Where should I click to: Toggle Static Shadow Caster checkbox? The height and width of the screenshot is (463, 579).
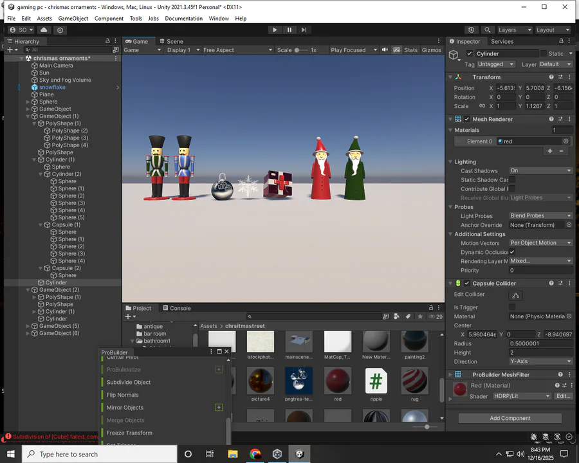512,179
